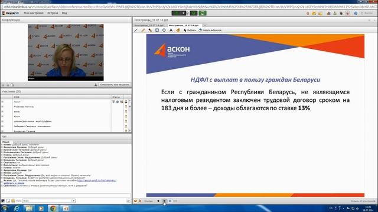Click the presenter webcam video

66,52
